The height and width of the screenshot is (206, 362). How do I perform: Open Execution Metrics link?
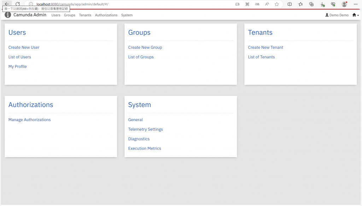(145, 149)
